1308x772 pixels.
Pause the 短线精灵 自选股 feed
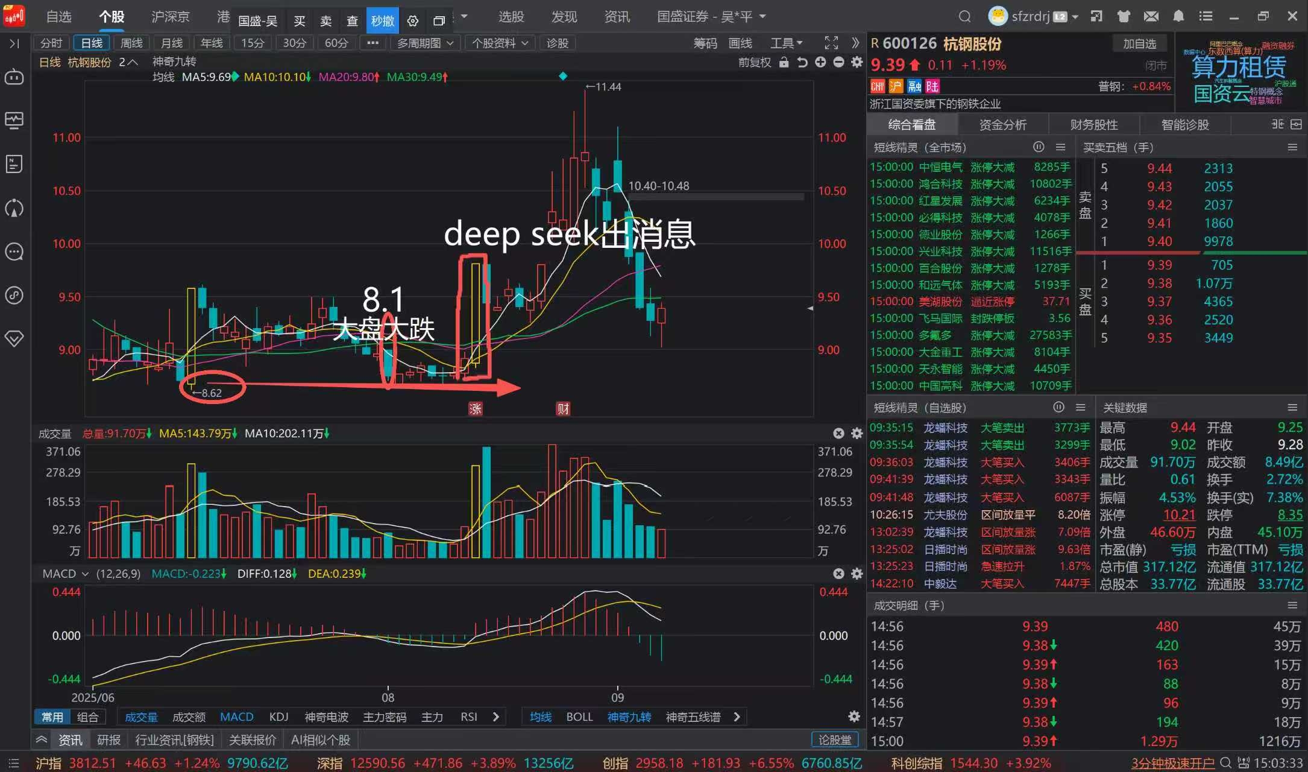click(x=1058, y=407)
